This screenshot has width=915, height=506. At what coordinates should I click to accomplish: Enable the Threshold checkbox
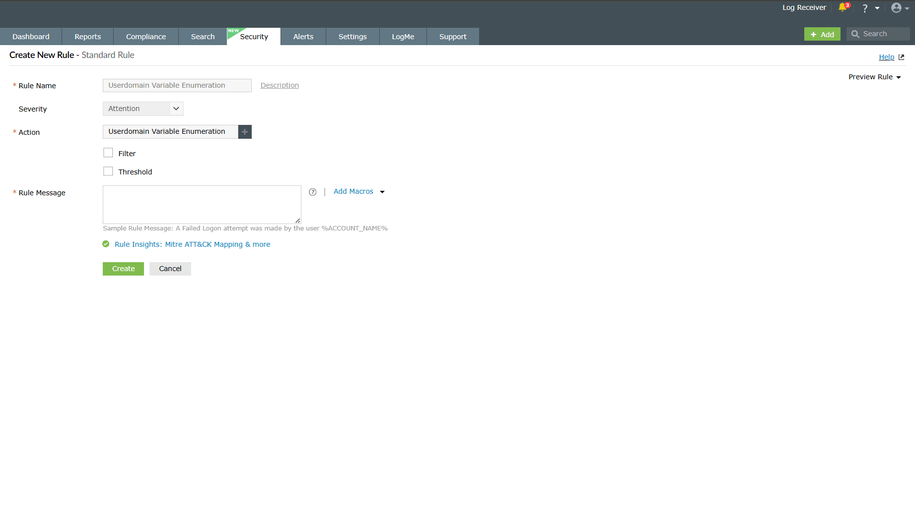(x=108, y=171)
